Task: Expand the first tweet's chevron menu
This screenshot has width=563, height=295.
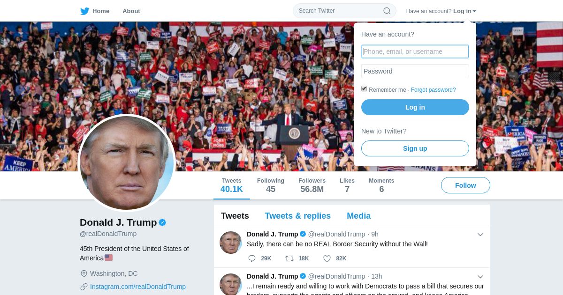Action: pyautogui.click(x=480, y=235)
